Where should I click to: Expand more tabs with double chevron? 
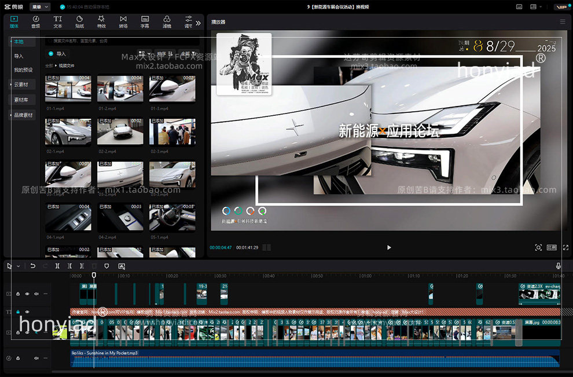point(198,23)
